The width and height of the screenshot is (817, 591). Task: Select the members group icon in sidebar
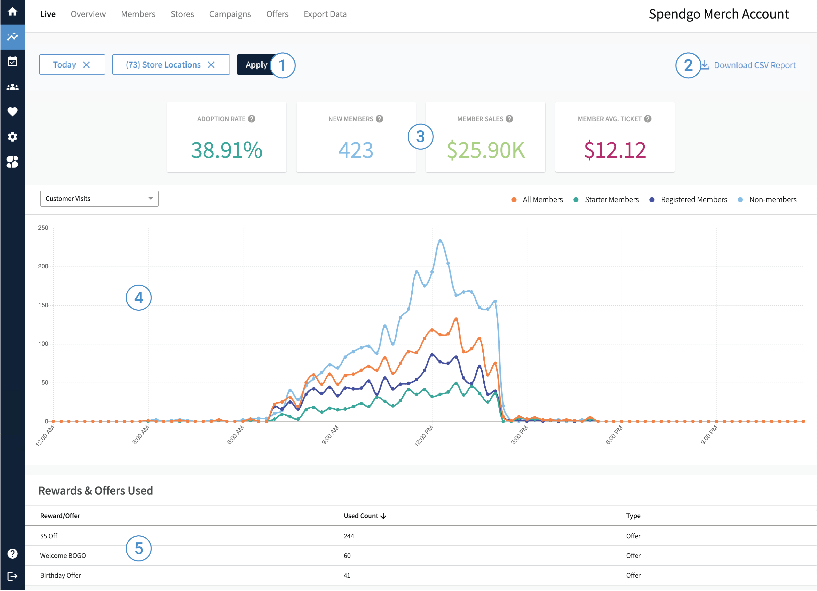coord(13,86)
